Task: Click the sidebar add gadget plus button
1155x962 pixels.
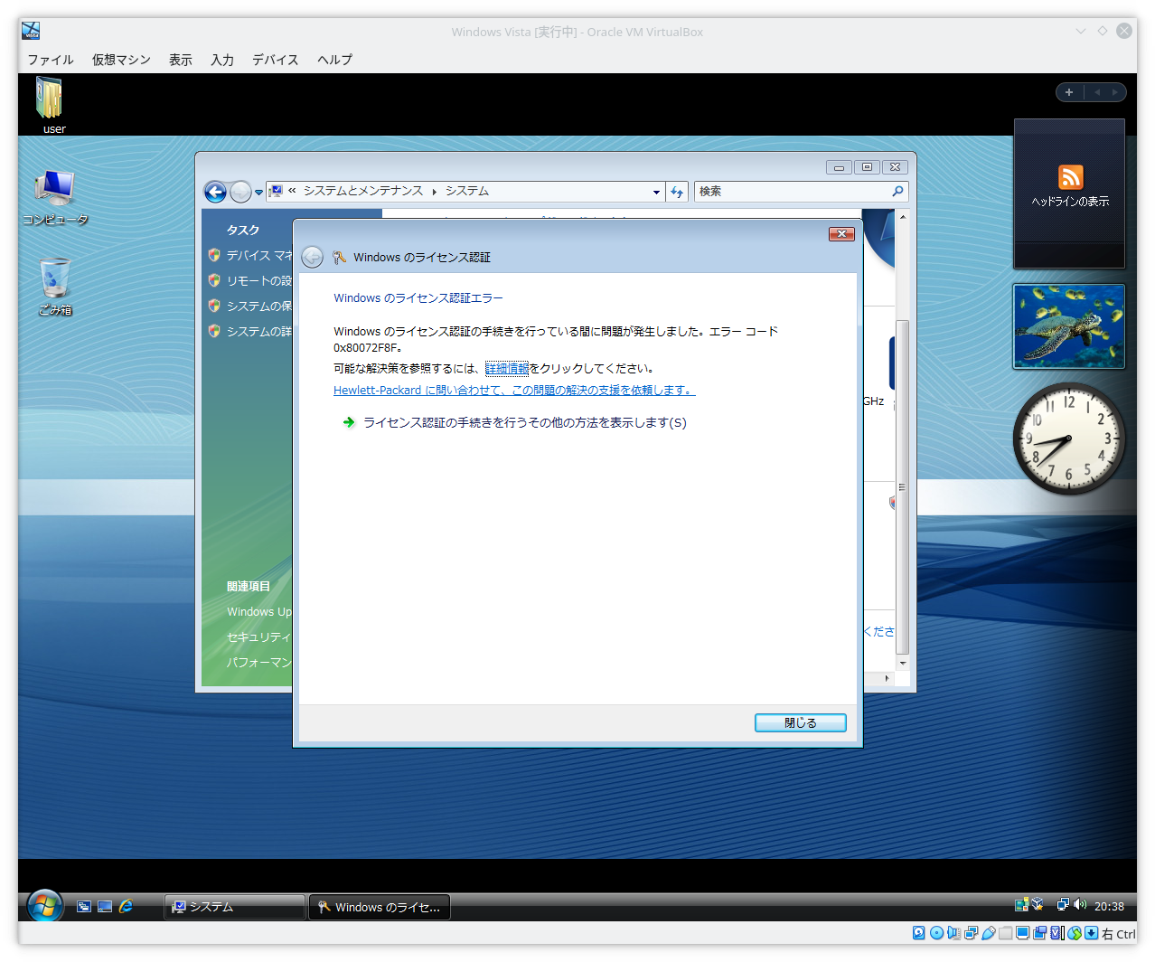Action: (x=1069, y=92)
